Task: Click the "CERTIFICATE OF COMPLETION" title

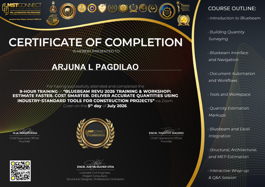Action: (x=96, y=42)
